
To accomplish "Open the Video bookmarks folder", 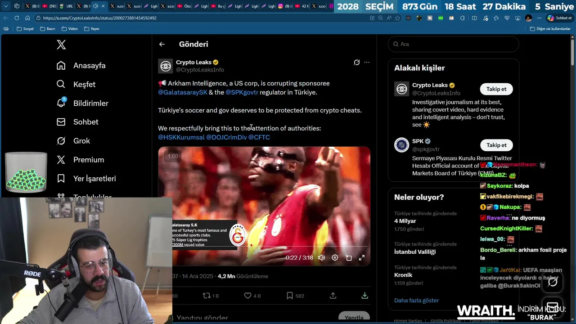I will click(x=69, y=29).
